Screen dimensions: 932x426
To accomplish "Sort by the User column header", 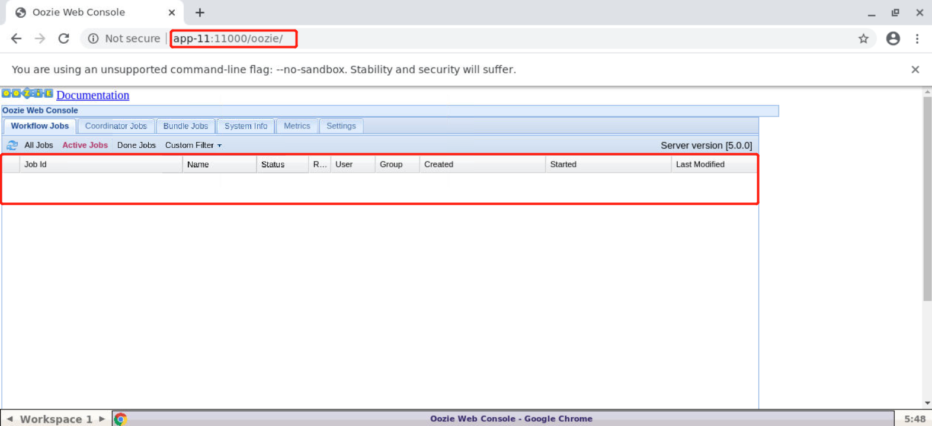I will coord(353,164).
